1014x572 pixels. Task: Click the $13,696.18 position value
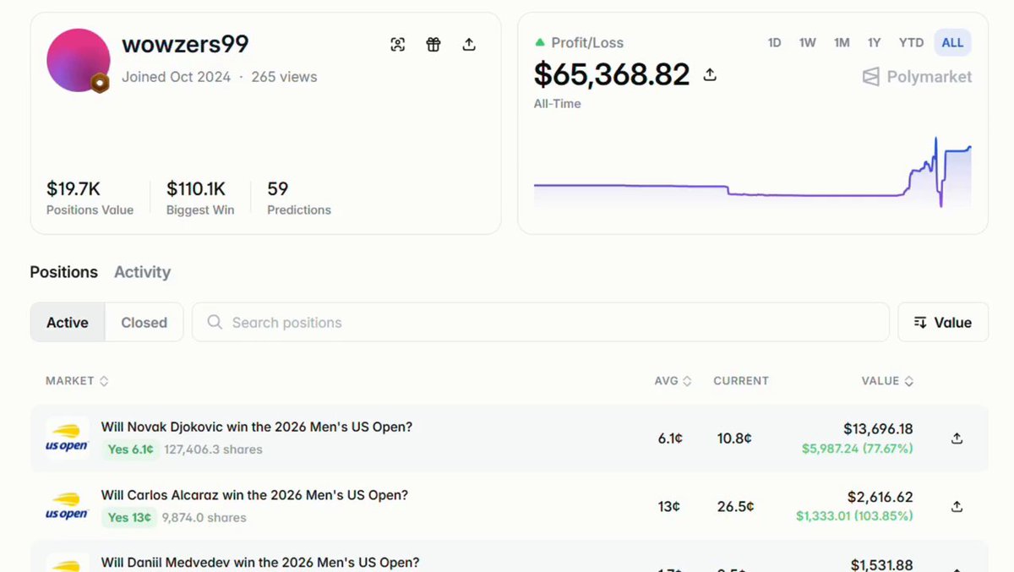878,429
